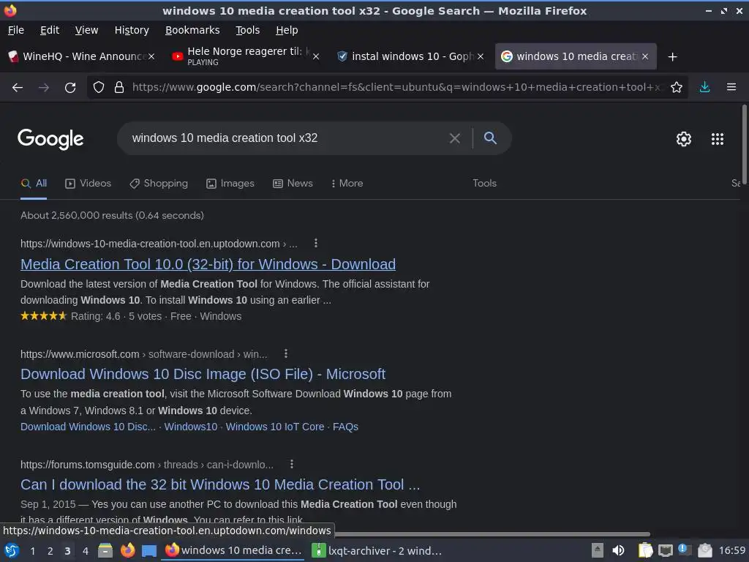
Task: Open the View menu
Action: coord(86,30)
